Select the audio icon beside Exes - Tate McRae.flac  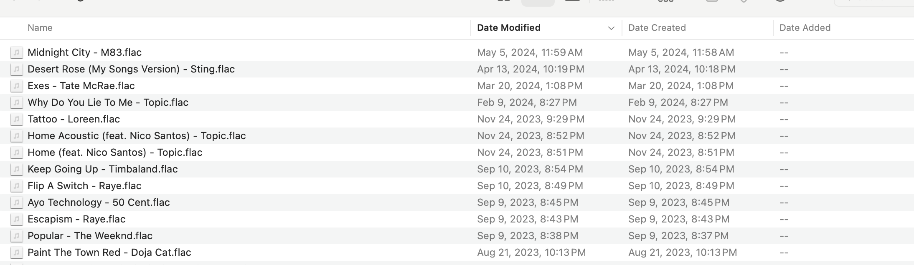click(x=16, y=86)
